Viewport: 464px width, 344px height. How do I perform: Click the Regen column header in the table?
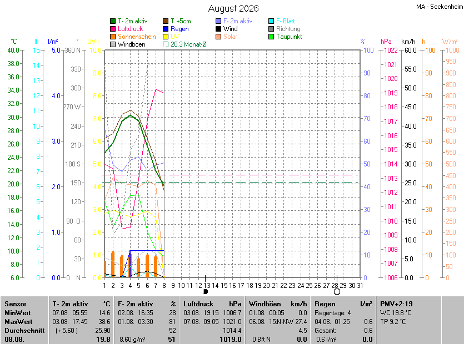pos(325,304)
